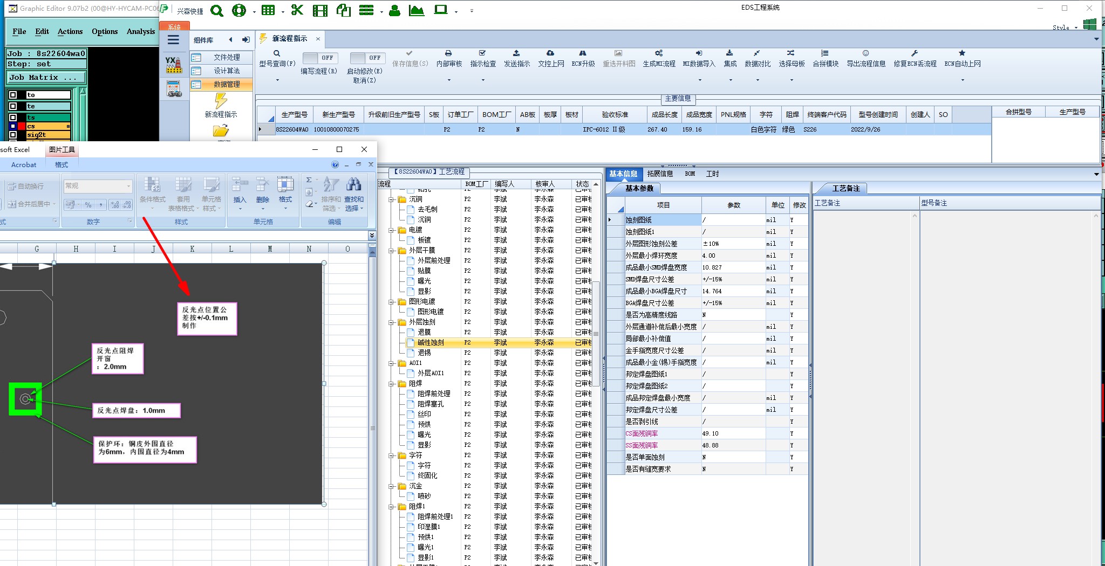Open Excel 查找和选择 binoculars tool
1105x566 pixels.
(x=354, y=185)
